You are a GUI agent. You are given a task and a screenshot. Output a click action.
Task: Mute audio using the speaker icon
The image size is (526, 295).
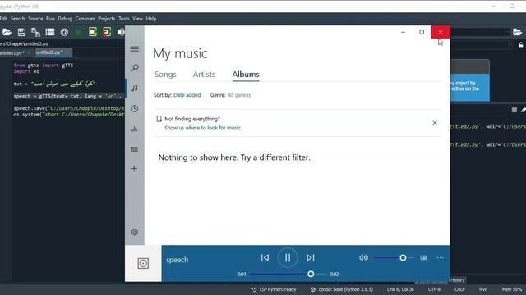coord(363,257)
